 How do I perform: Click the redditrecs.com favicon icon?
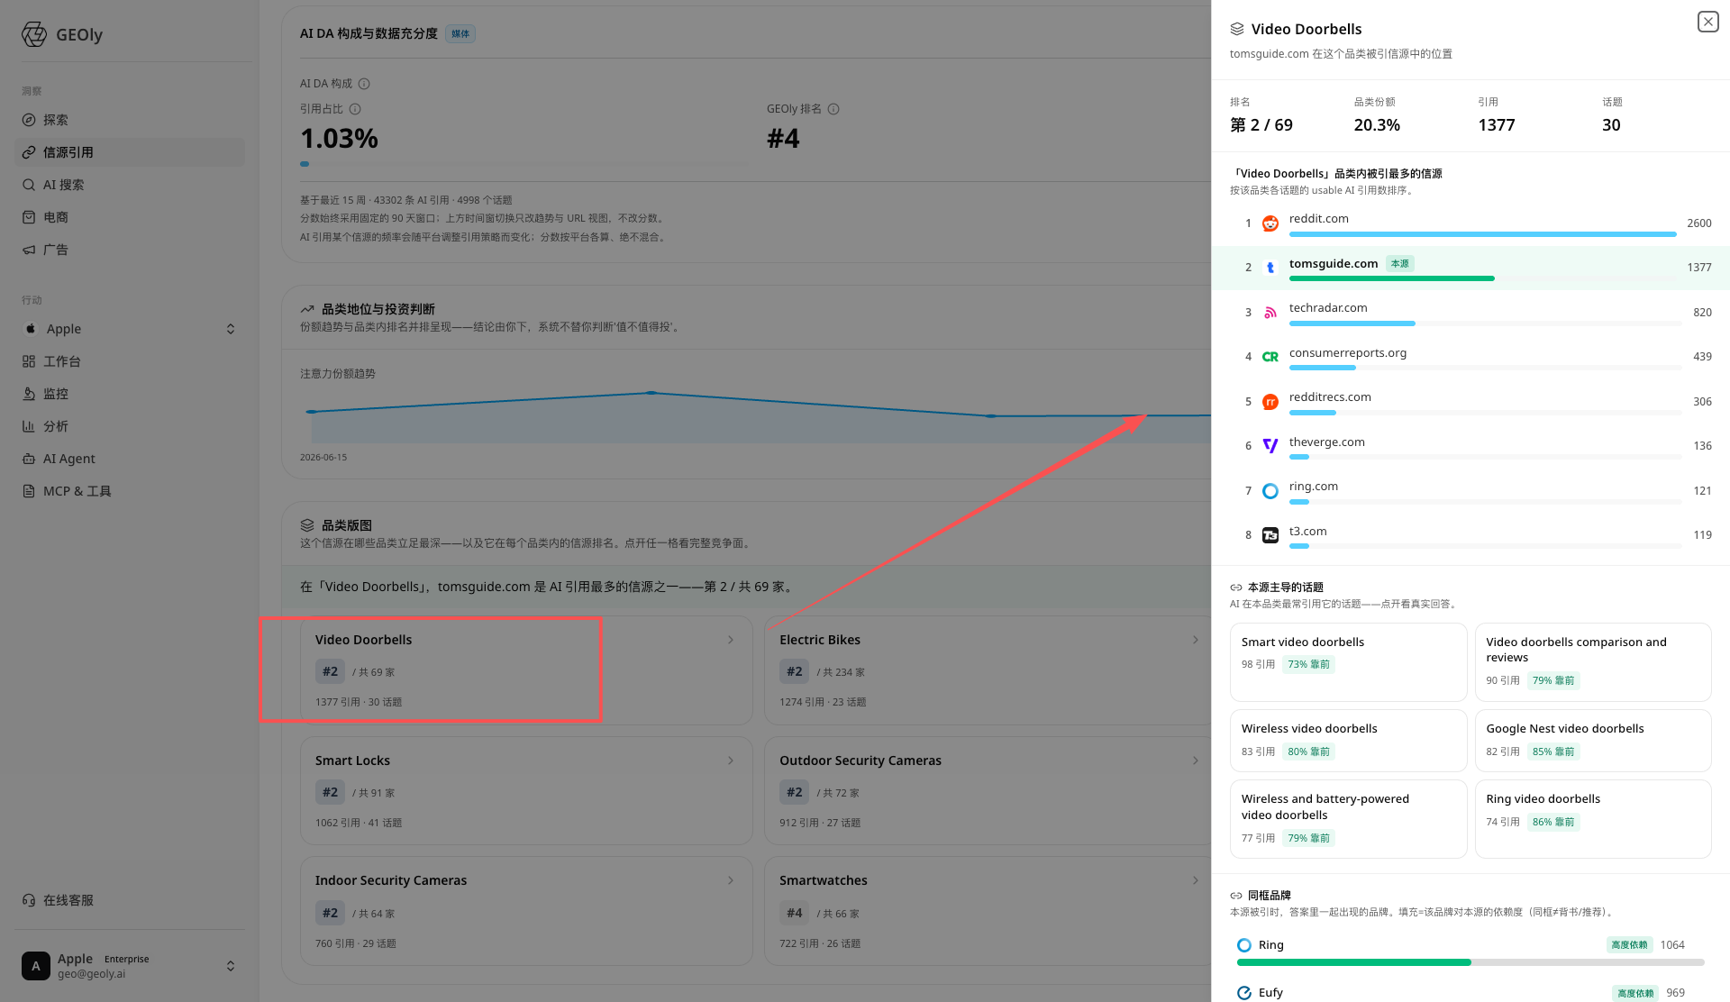(1270, 402)
